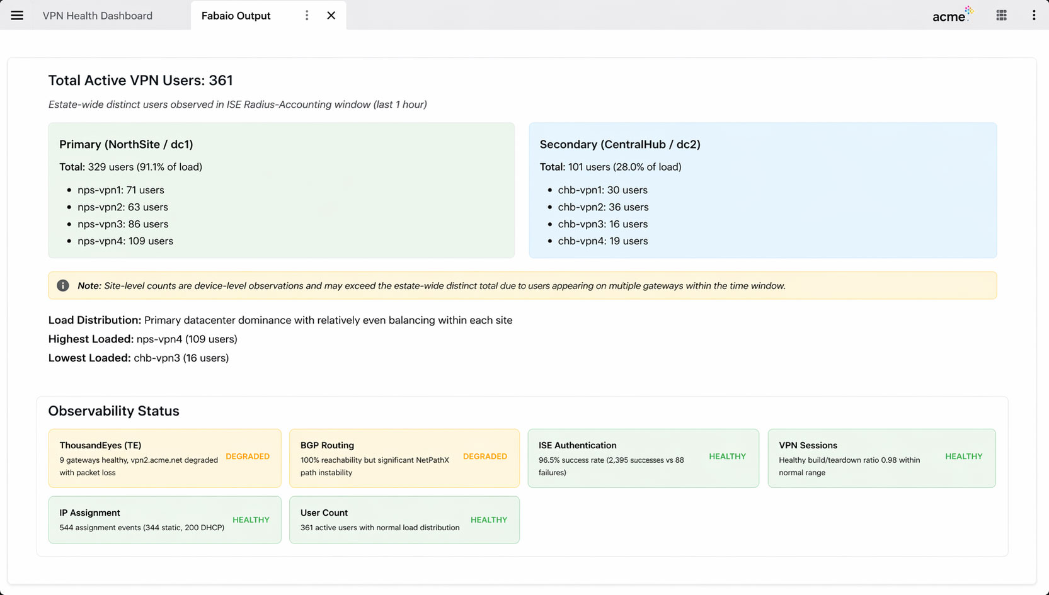Viewport: 1049px width, 595px height.
Task: Open the top-right vertical dots menu
Action: tap(1034, 16)
